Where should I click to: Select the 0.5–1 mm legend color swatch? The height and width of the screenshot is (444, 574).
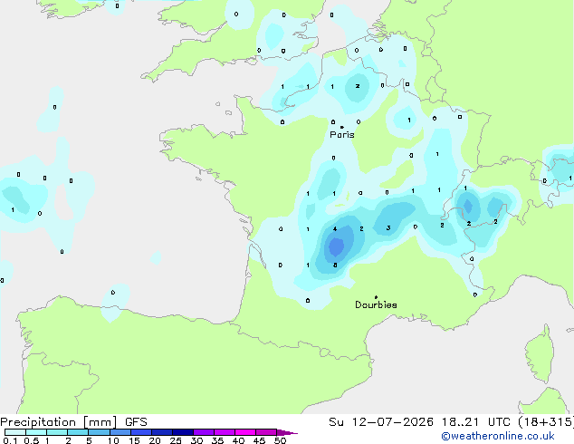click(x=36, y=432)
